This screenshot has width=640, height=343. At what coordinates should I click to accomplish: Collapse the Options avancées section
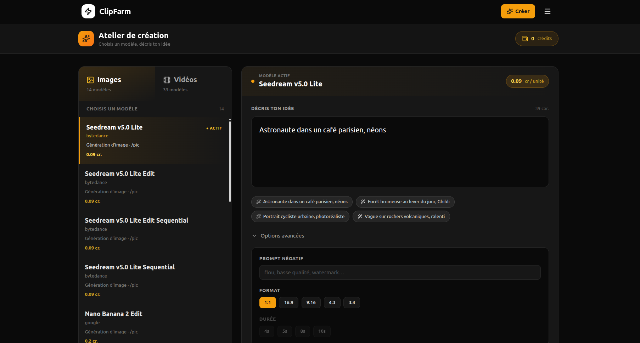pos(278,236)
